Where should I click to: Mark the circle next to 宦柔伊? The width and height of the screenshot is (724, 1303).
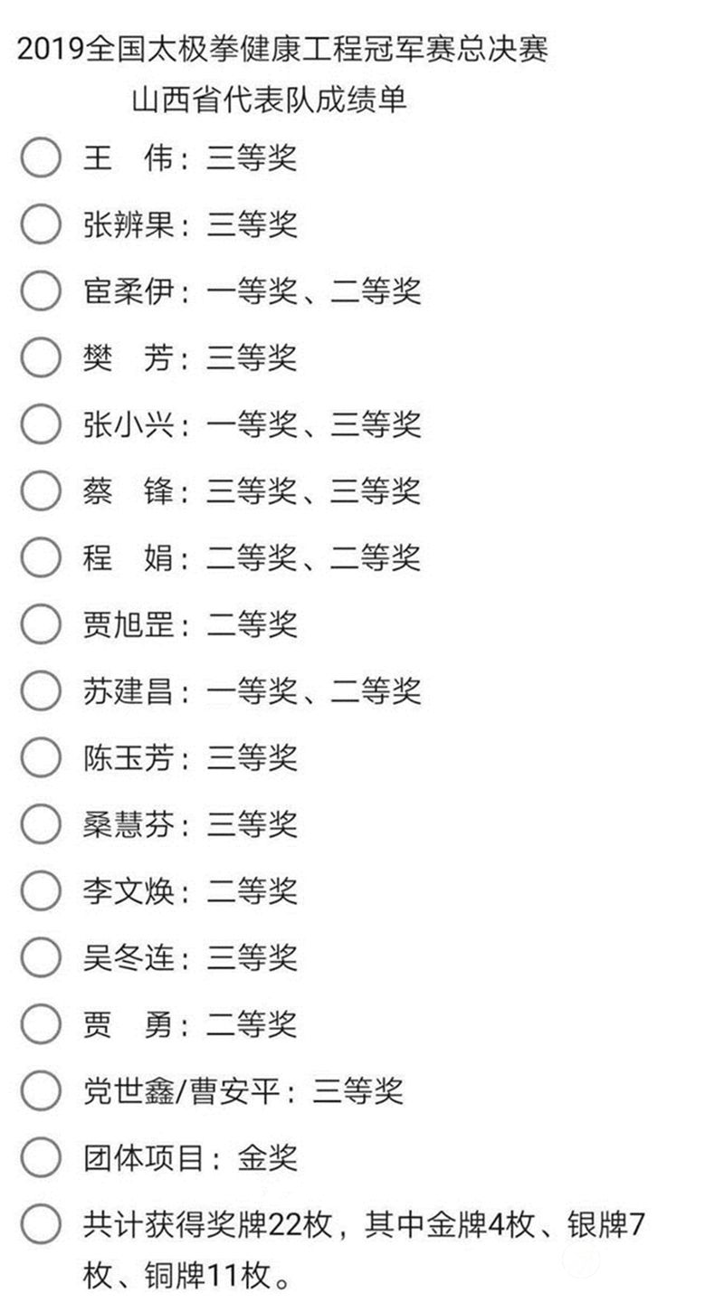coord(41,291)
